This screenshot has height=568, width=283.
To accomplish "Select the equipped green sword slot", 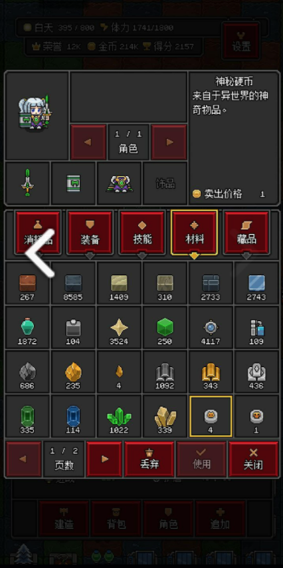I will [27, 184].
